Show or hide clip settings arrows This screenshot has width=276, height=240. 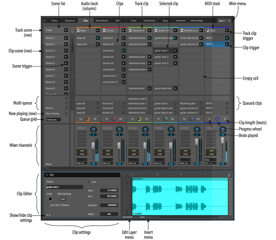click(x=48, y=215)
